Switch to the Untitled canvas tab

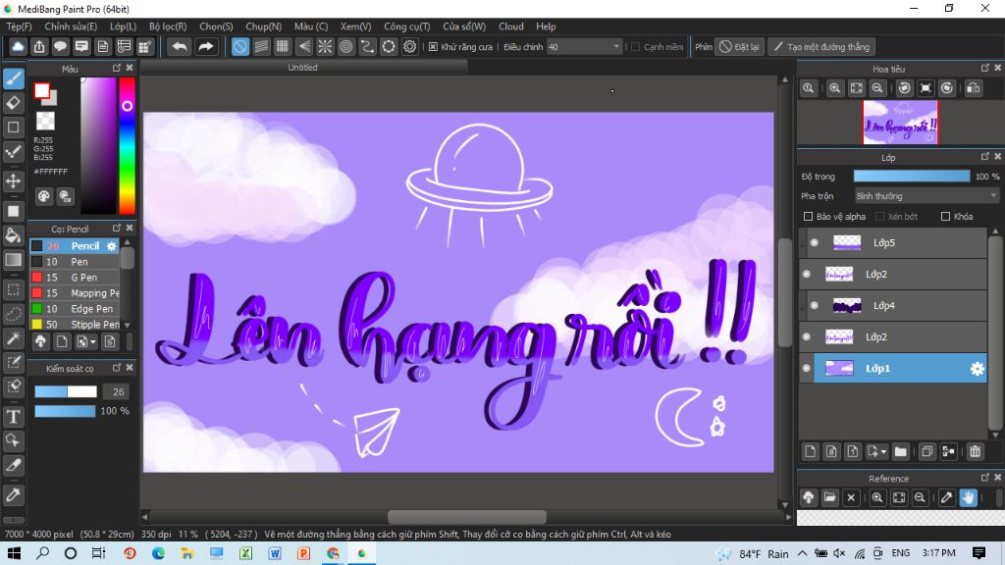[302, 68]
